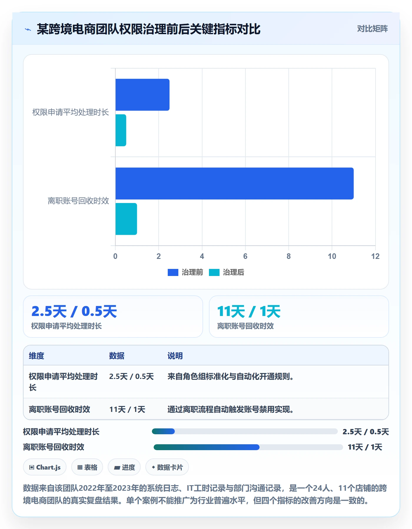Select the long blue 治理前 bar for 离职账号回收时效

235,184
